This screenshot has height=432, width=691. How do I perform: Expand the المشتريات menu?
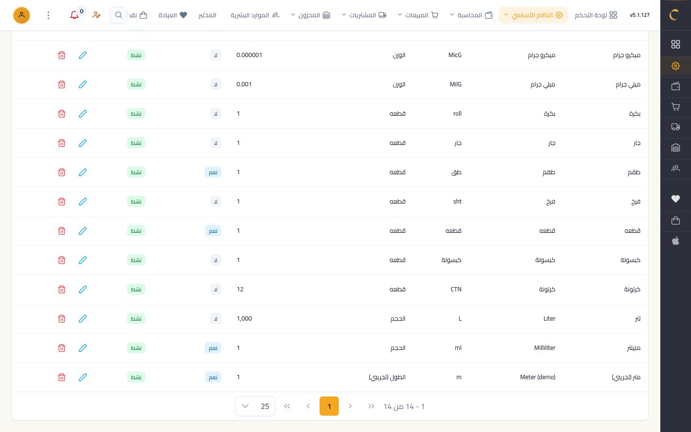(x=364, y=15)
